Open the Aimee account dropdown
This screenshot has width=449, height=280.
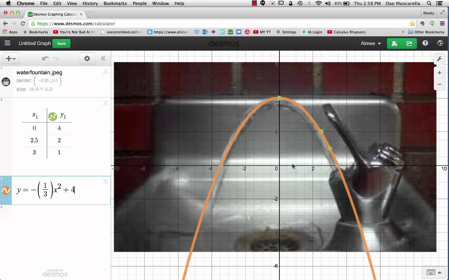click(x=371, y=44)
